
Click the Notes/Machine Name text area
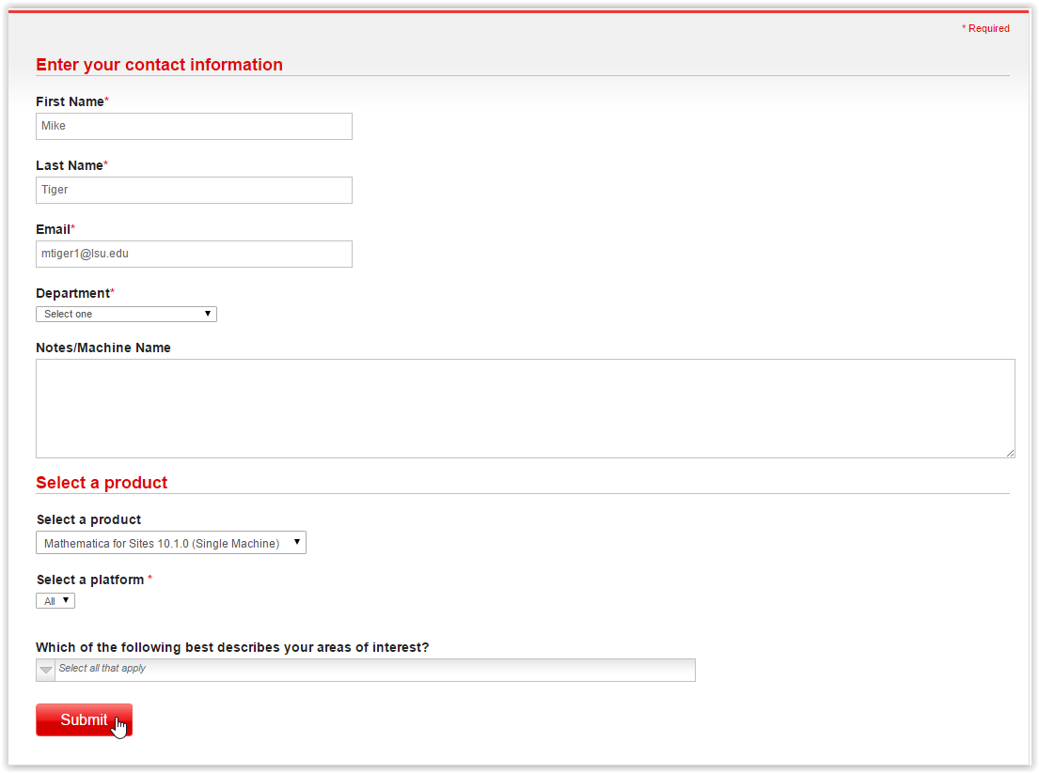click(526, 409)
